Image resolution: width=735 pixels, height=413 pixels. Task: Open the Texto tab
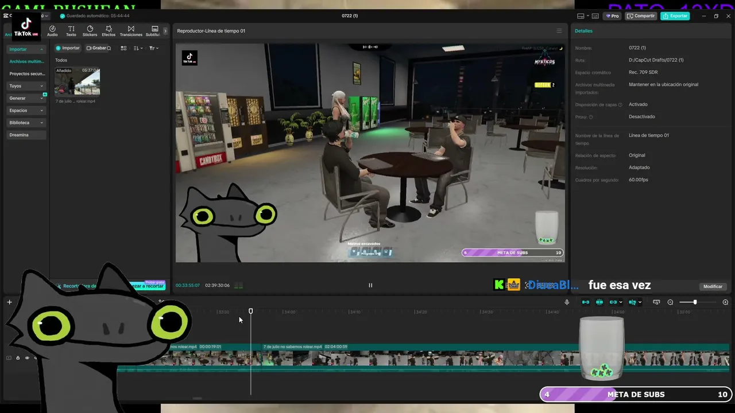(x=71, y=31)
